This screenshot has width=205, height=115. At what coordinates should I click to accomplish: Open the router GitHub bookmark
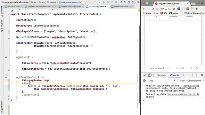(x=174, y=13)
